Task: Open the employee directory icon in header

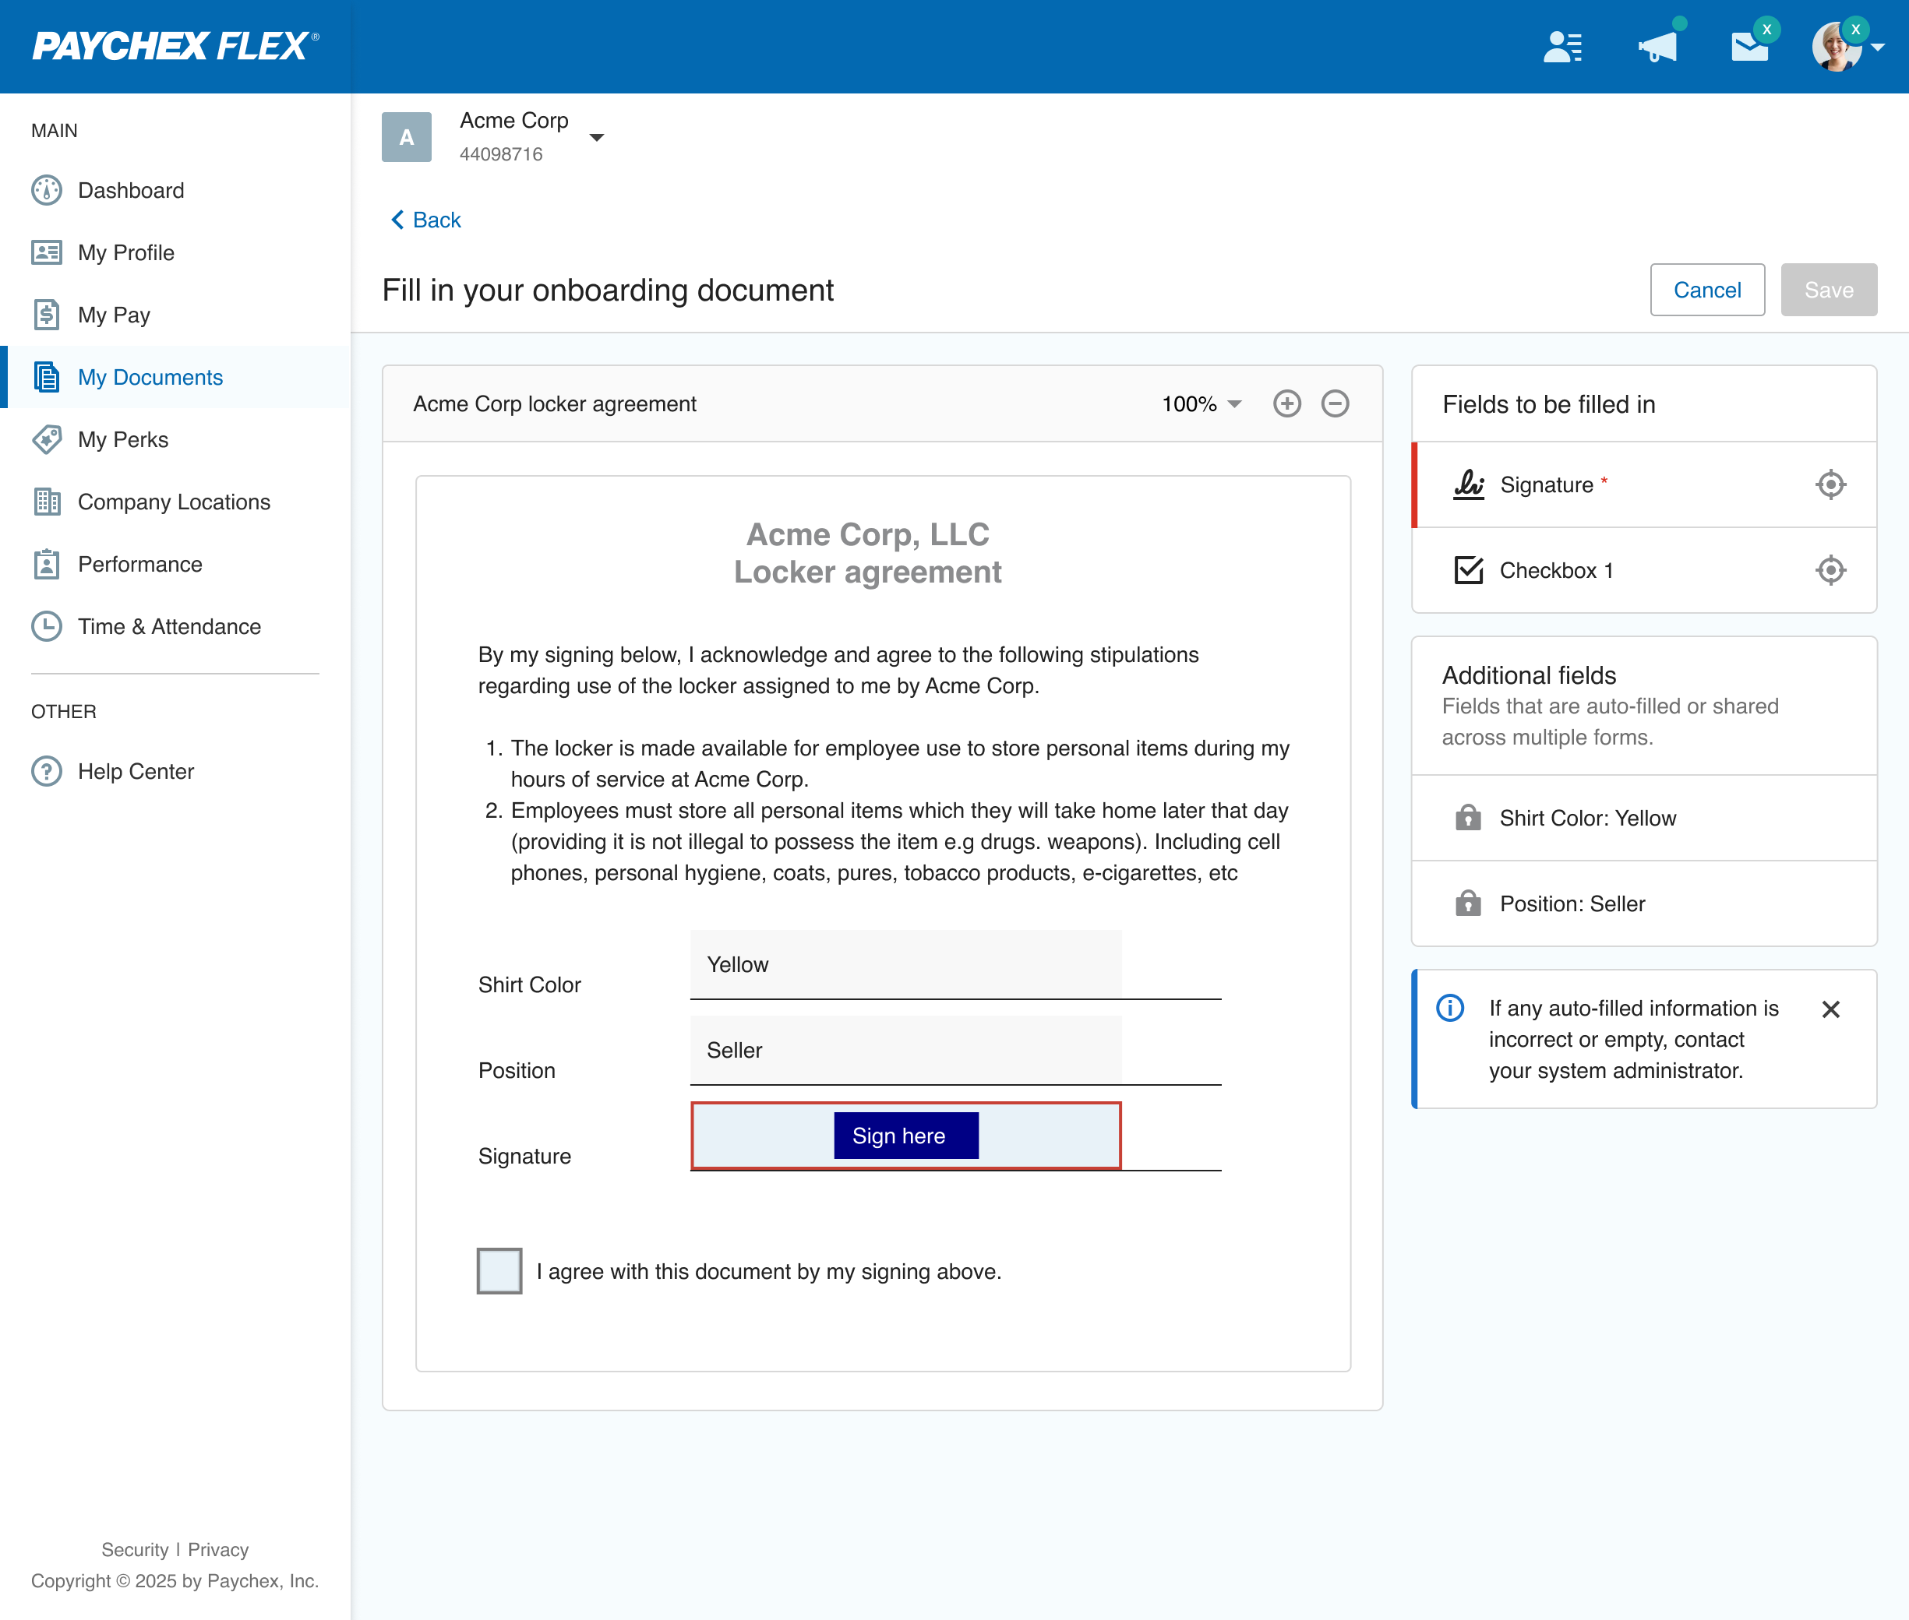Action: [x=1563, y=46]
